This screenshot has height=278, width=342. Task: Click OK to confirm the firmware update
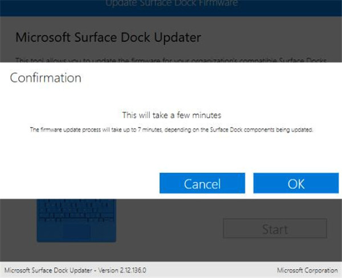point(296,183)
